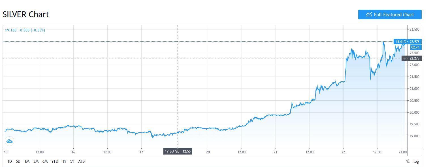
Task: Click the 19.165 legend value text
Action: pyautogui.click(x=11, y=30)
